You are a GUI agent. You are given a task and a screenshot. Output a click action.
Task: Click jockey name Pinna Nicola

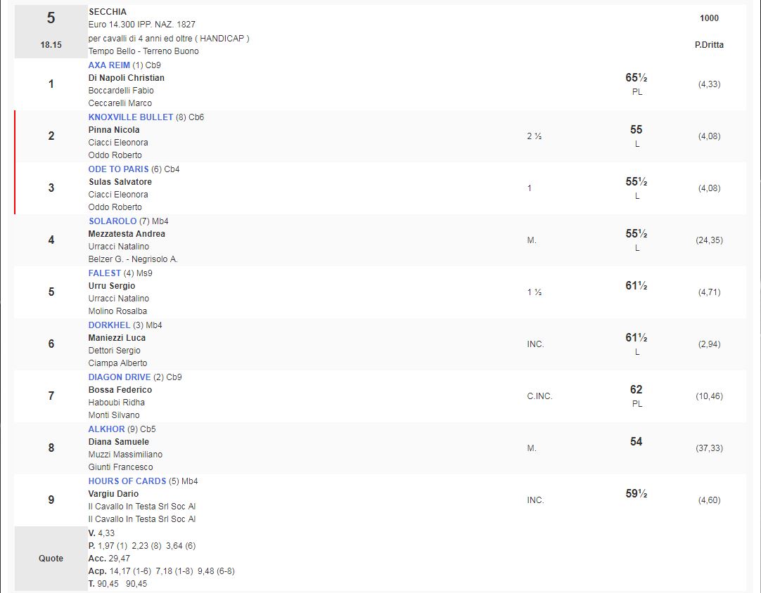(114, 130)
